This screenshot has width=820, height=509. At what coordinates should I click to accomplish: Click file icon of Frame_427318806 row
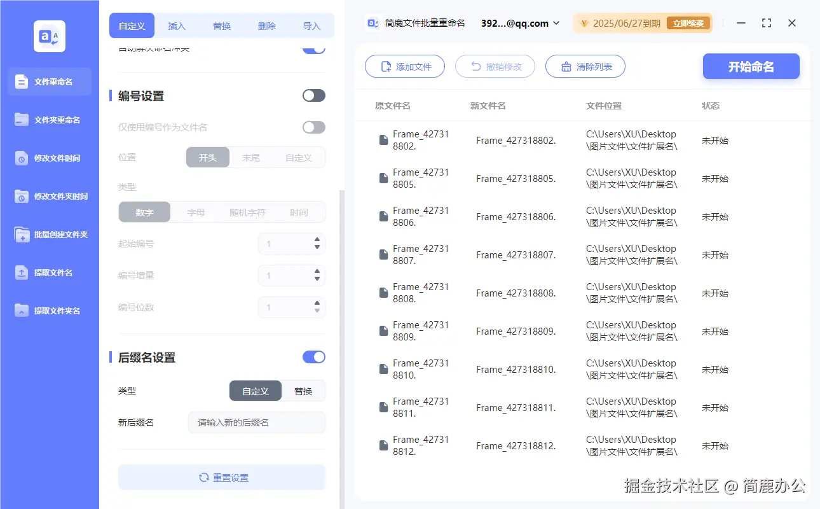click(383, 216)
